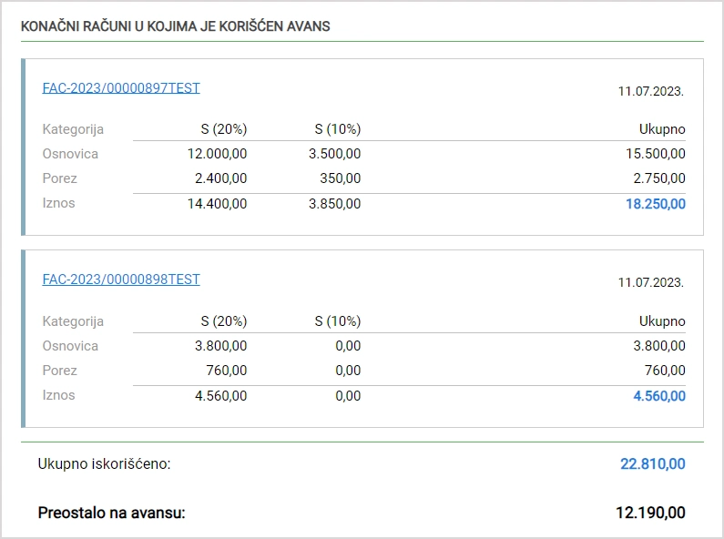
Task: Select Iznos 4.560,00 under S (20%)
Action: click(220, 395)
